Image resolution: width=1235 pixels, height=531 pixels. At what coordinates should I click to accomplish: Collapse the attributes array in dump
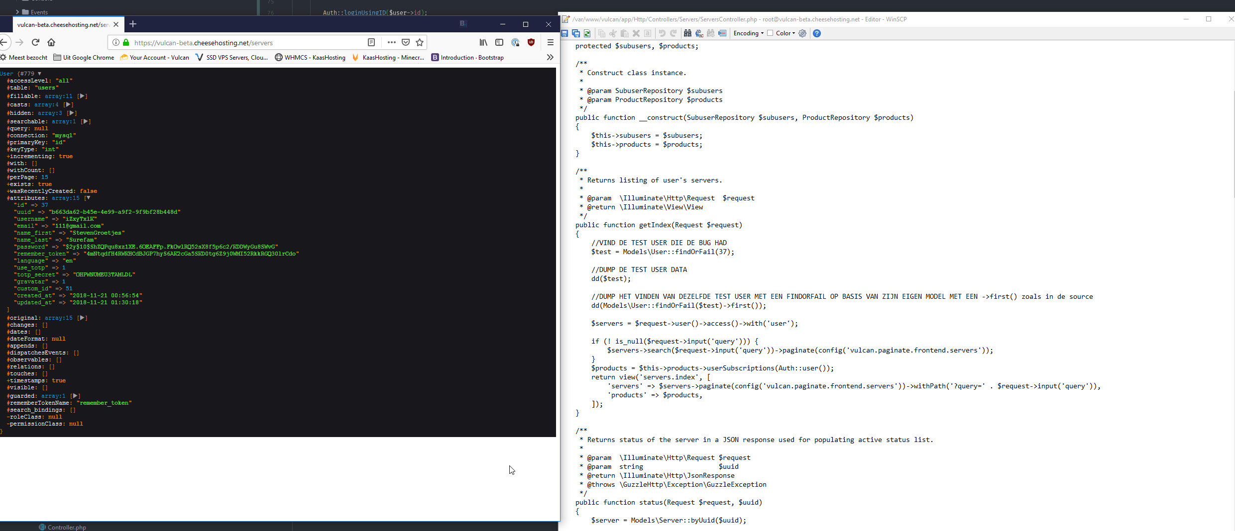[88, 198]
